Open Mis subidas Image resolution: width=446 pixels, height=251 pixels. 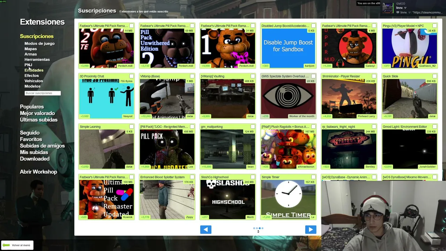pyautogui.click(x=34, y=152)
